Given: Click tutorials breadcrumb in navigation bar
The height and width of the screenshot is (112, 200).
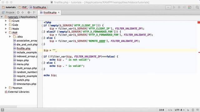Looking at the screenshot, I should click(x=9, y=7).
